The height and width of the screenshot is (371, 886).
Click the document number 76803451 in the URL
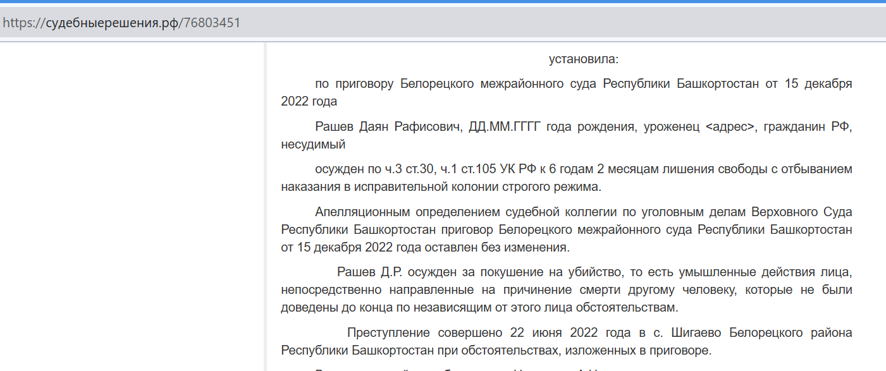pos(212,22)
